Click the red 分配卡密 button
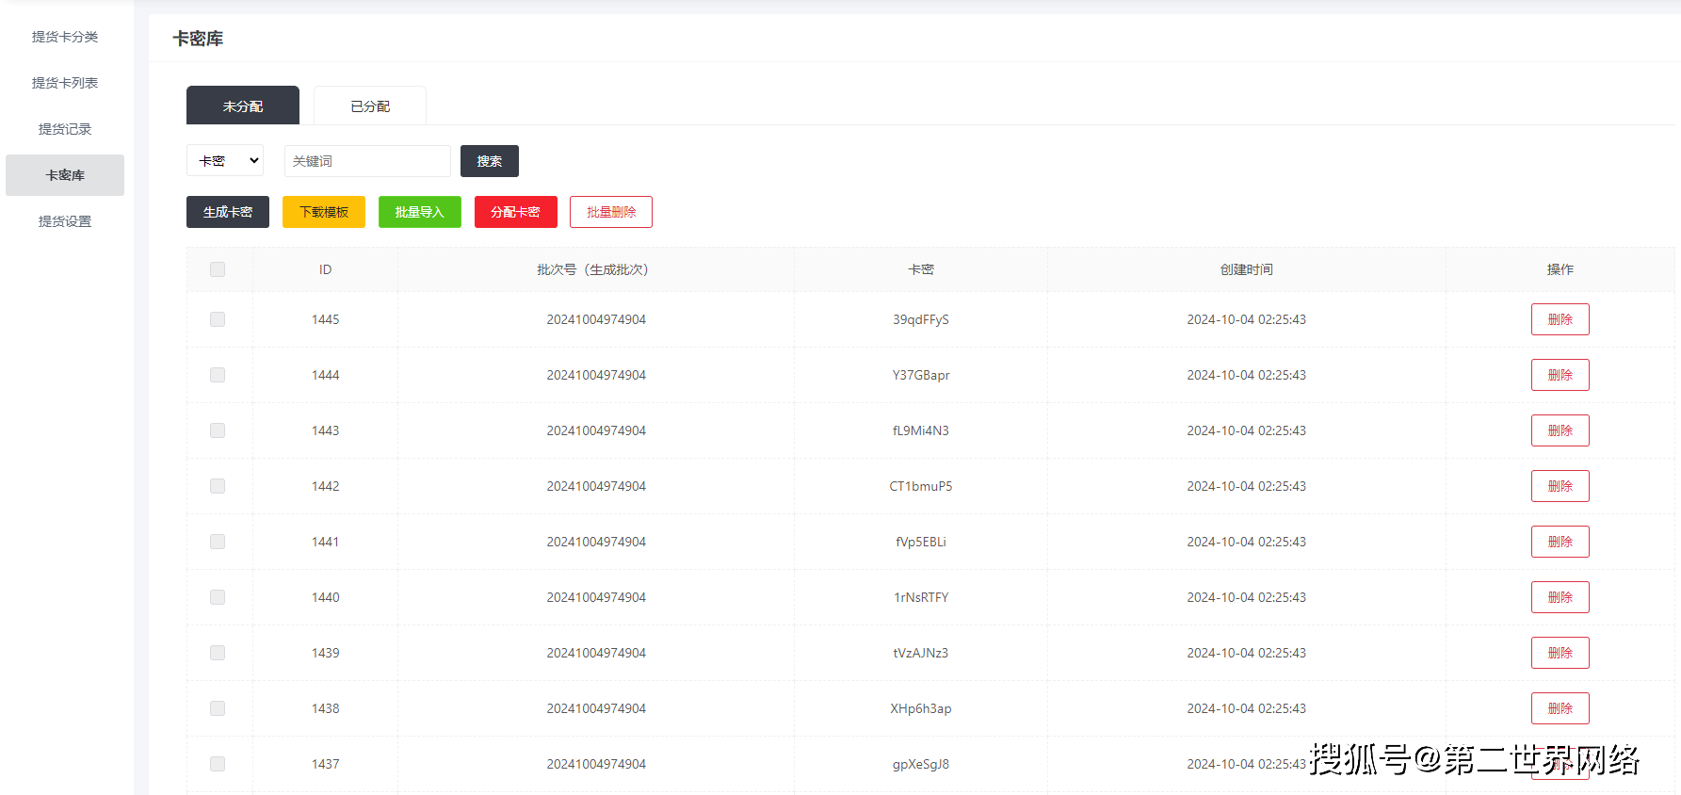The width and height of the screenshot is (1681, 795). pos(516,212)
